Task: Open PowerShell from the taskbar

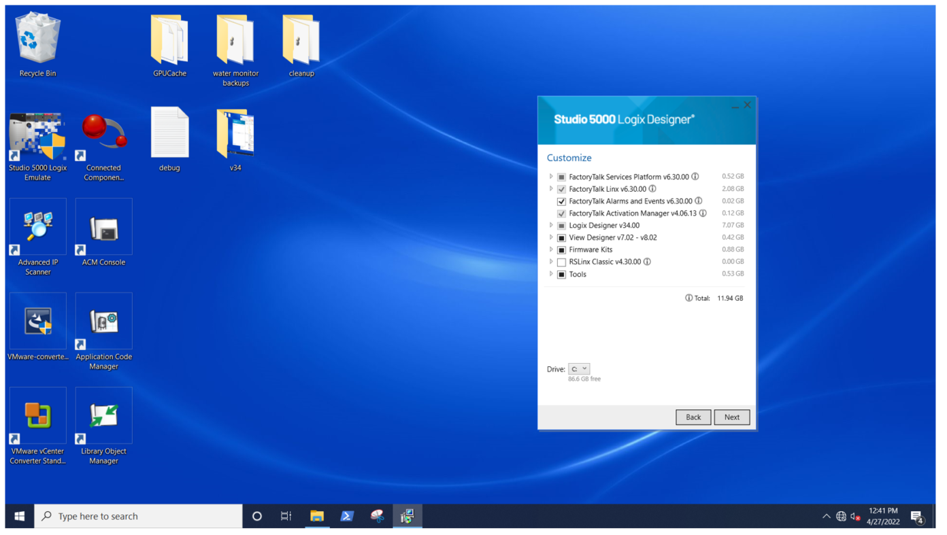Action: [x=347, y=517]
